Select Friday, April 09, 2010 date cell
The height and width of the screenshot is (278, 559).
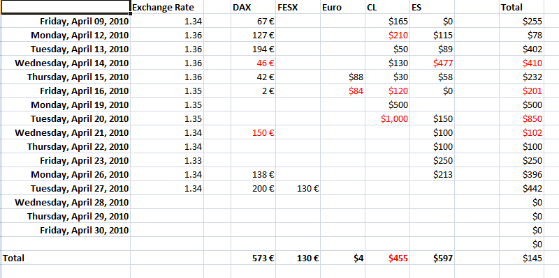tap(66, 22)
